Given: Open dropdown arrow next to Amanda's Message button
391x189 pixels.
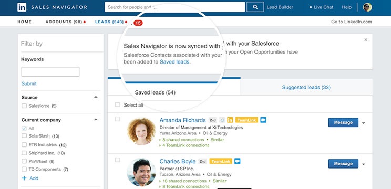Looking at the screenshot, I should (364, 123).
